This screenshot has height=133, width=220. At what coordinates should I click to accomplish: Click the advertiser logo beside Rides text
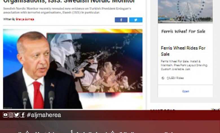(163, 78)
